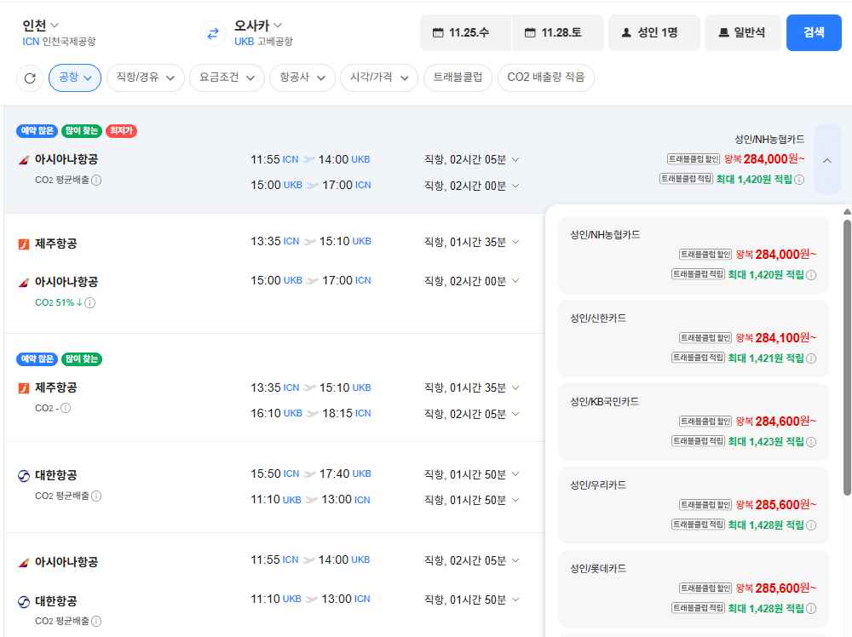Click 제주항공 name in second result
Viewport: 852px width, 637px height.
[x=56, y=244]
